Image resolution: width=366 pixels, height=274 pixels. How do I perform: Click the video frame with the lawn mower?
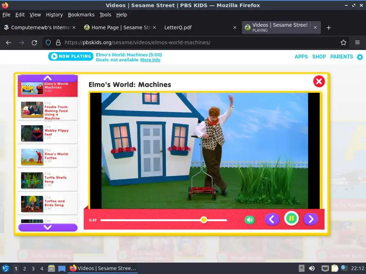click(x=205, y=151)
